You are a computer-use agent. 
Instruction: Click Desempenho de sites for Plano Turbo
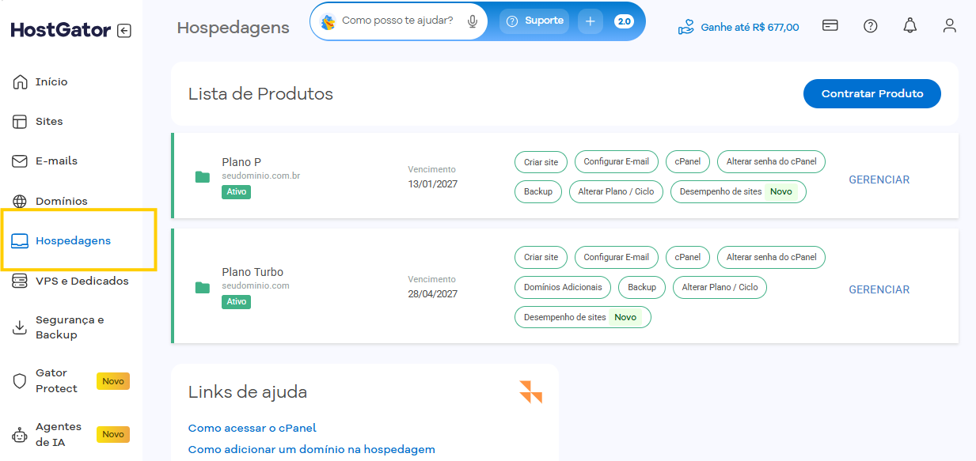click(x=583, y=317)
